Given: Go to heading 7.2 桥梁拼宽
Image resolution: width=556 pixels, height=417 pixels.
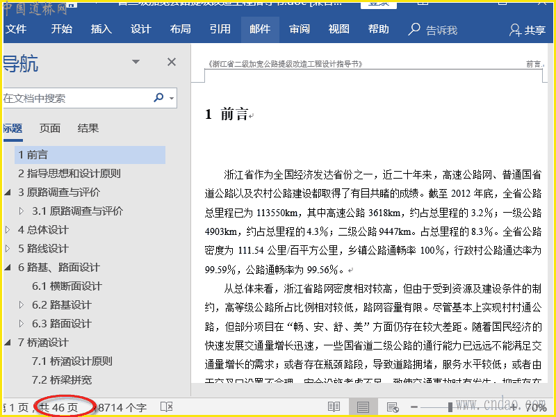Looking at the screenshot, I should coord(62,380).
